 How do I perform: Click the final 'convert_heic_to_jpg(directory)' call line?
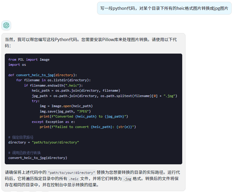coord(38,158)
